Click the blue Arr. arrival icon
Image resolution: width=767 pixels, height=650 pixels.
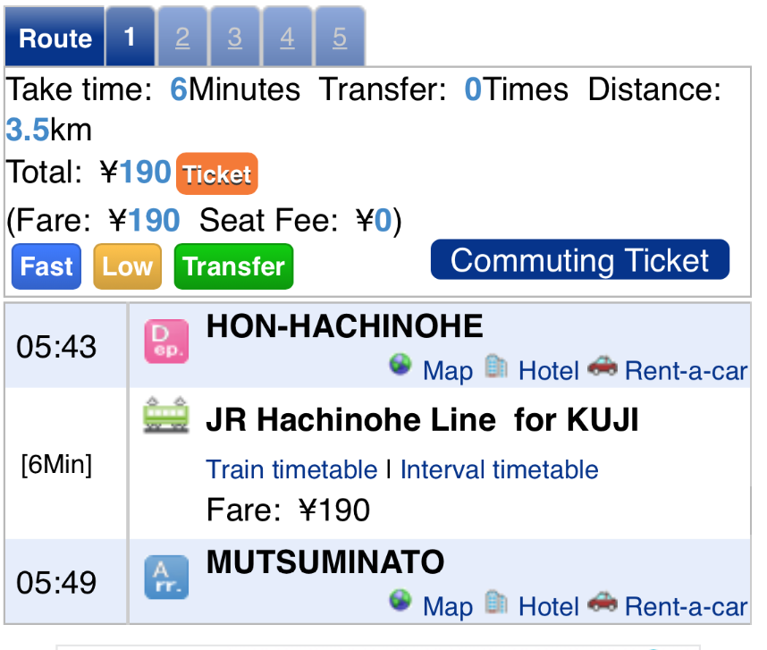pos(166,577)
